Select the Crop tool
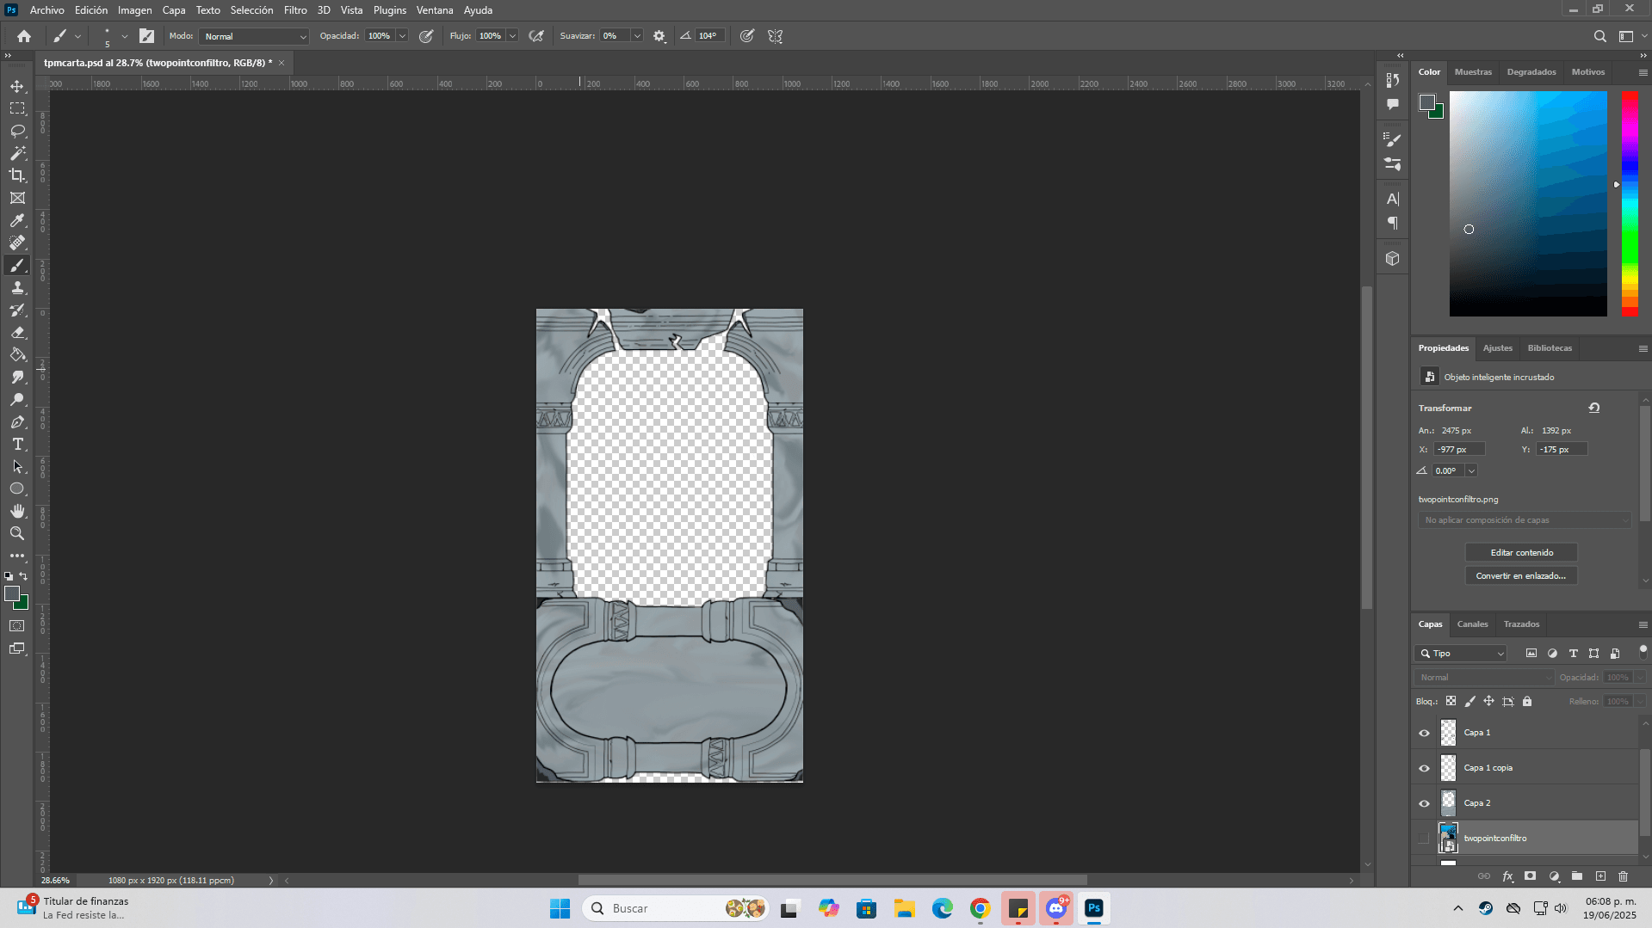The width and height of the screenshot is (1652, 928). click(17, 175)
